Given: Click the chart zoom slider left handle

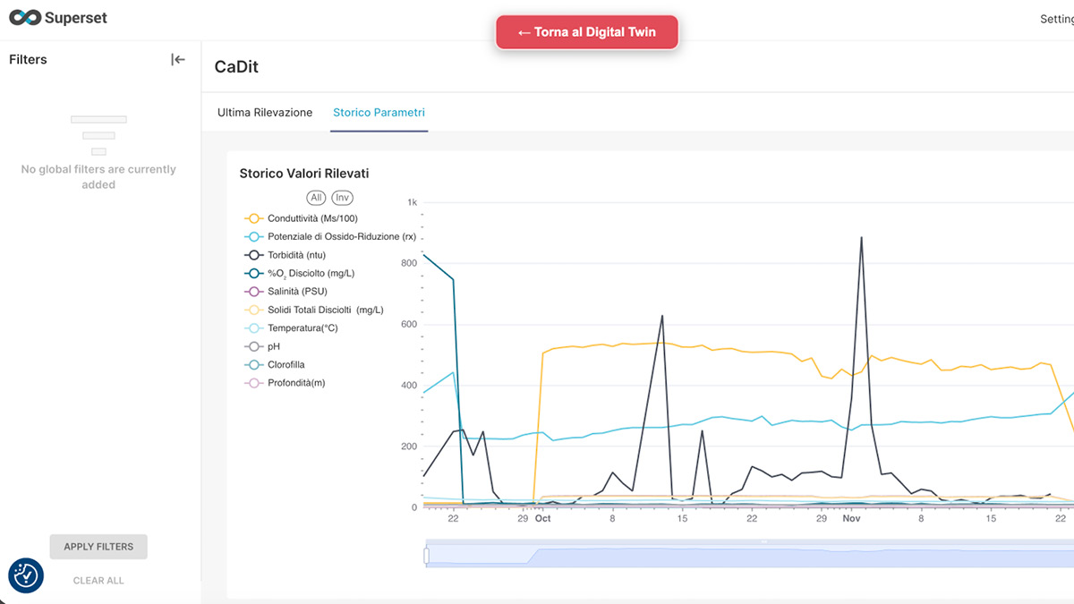Looking at the screenshot, I should click(427, 556).
